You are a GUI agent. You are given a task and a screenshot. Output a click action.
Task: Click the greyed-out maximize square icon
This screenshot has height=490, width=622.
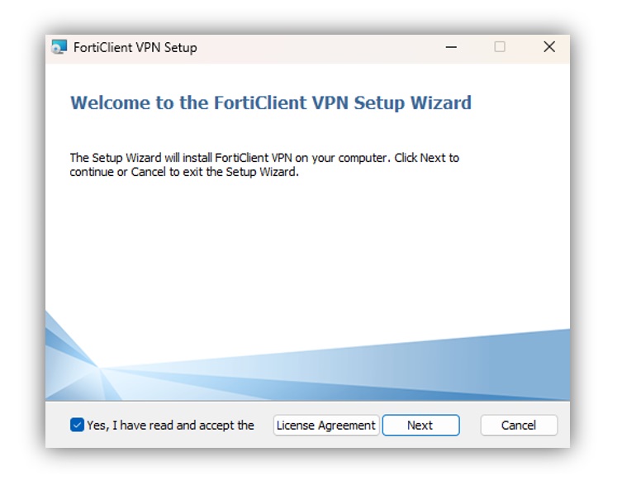(x=500, y=47)
